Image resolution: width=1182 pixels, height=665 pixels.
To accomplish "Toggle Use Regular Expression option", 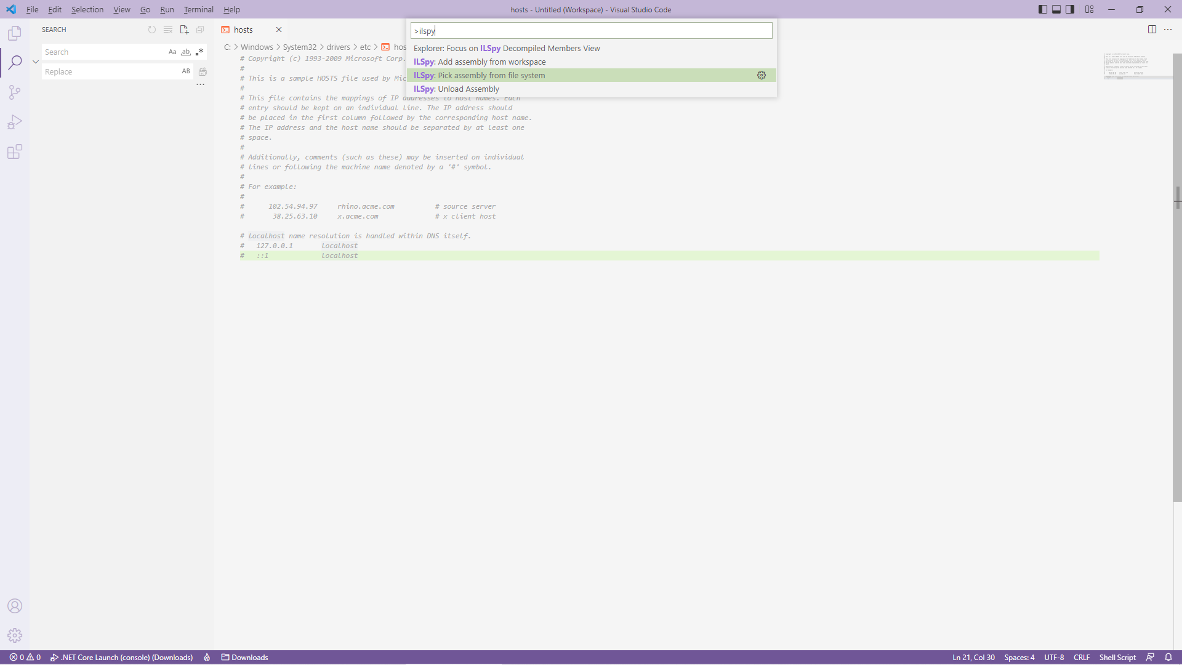I will point(199,52).
